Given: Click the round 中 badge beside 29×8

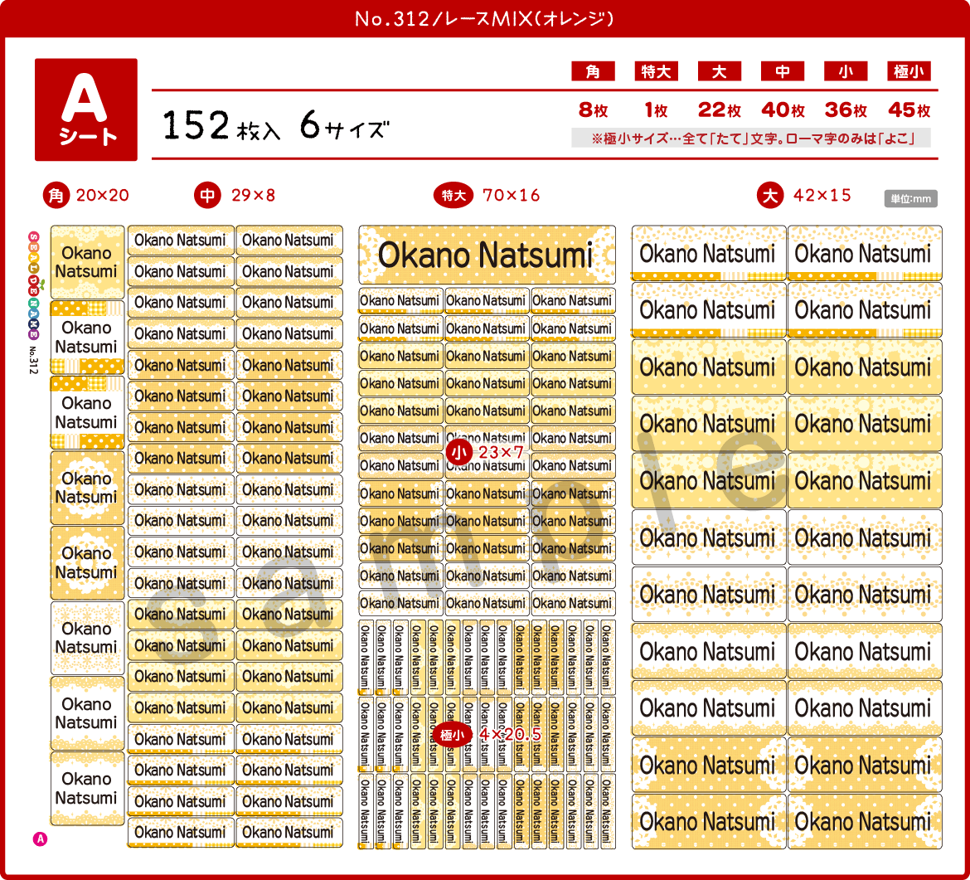Looking at the screenshot, I should (207, 196).
